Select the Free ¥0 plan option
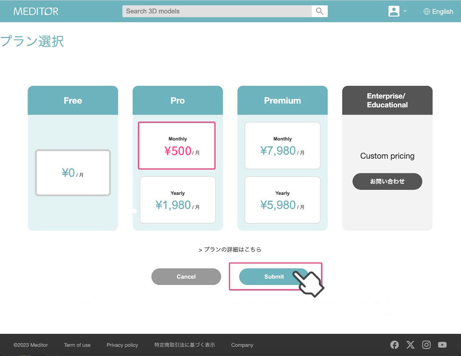This screenshot has width=461, height=356. [x=73, y=173]
